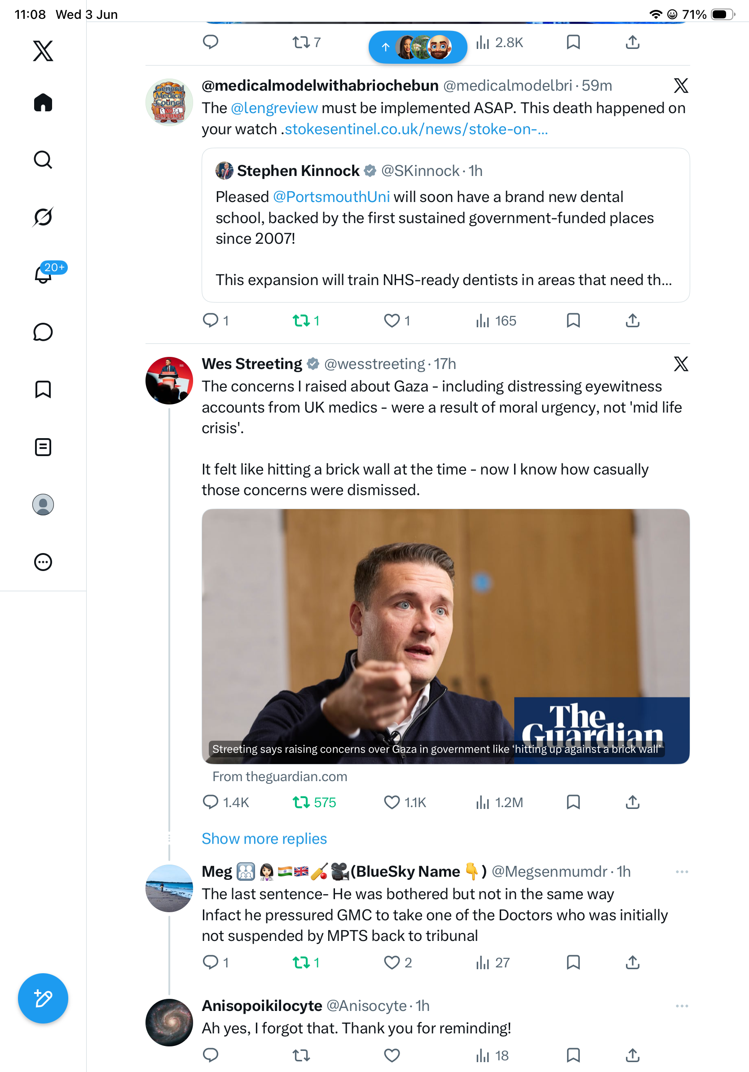
Task: Open more options on Meg's reply
Action: point(682,872)
